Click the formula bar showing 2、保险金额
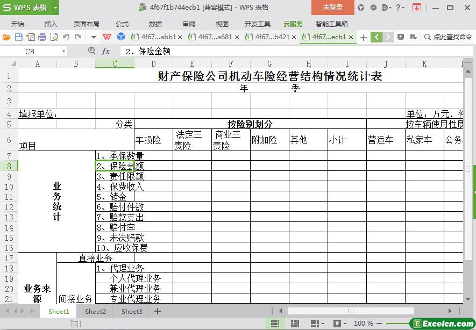 click(x=296, y=51)
